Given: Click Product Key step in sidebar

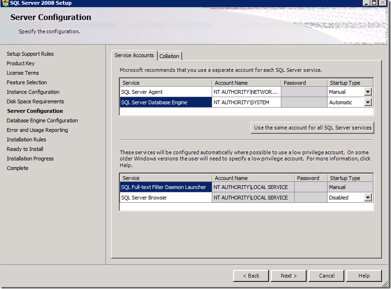Looking at the screenshot, I should tap(21, 63).
